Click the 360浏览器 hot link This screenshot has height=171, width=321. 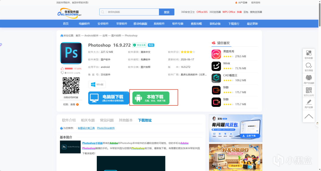click(x=215, y=12)
